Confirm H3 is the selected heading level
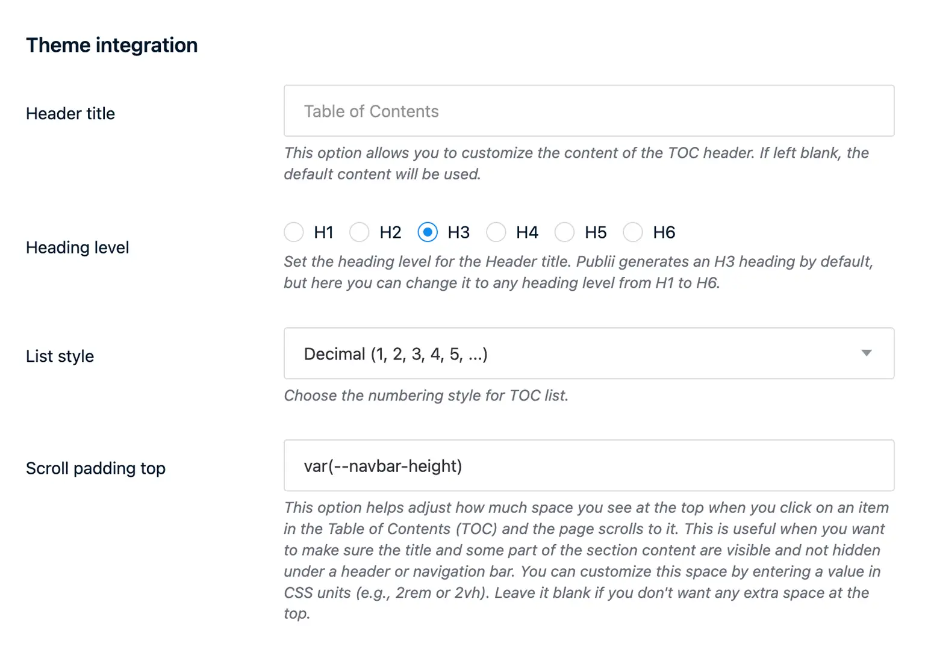The image size is (925, 667). click(x=428, y=232)
